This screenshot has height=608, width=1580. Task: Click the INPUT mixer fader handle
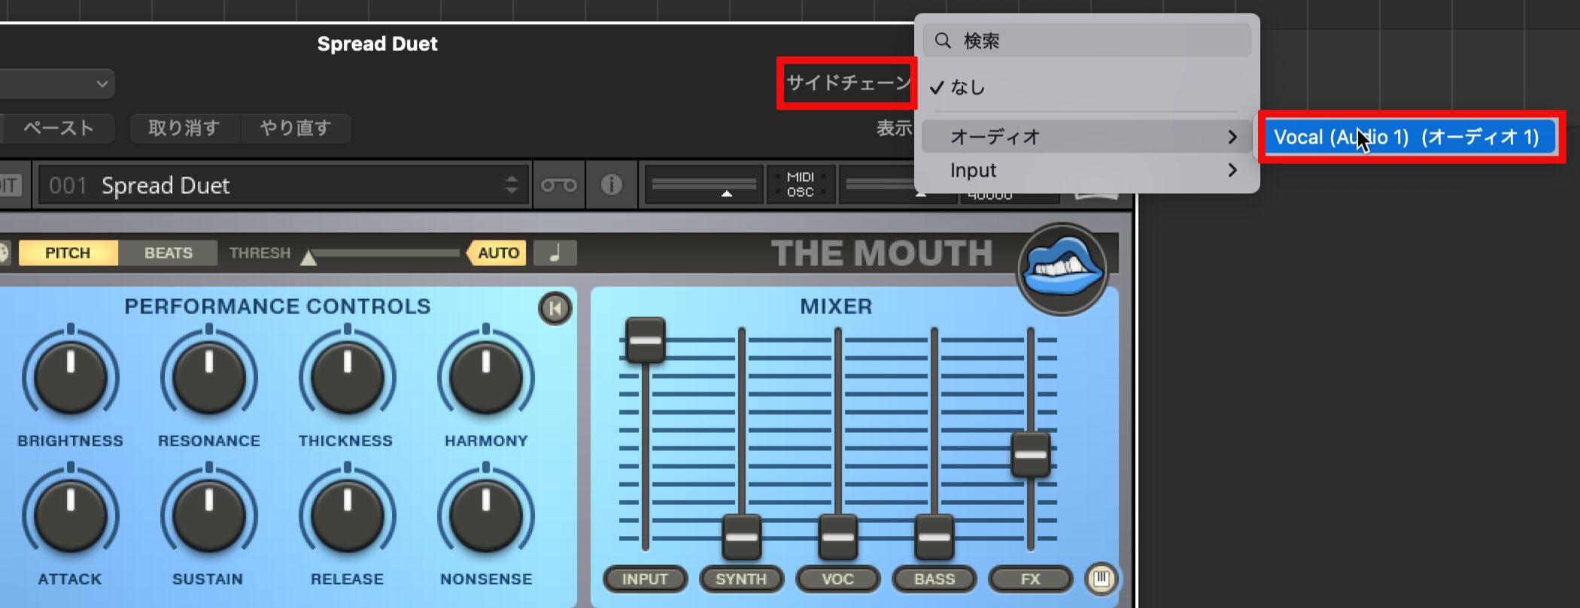pyautogui.click(x=646, y=340)
